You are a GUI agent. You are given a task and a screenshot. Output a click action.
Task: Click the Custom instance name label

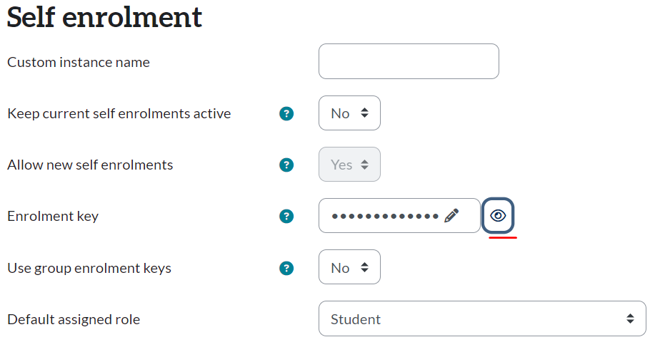pyautogui.click(x=79, y=62)
